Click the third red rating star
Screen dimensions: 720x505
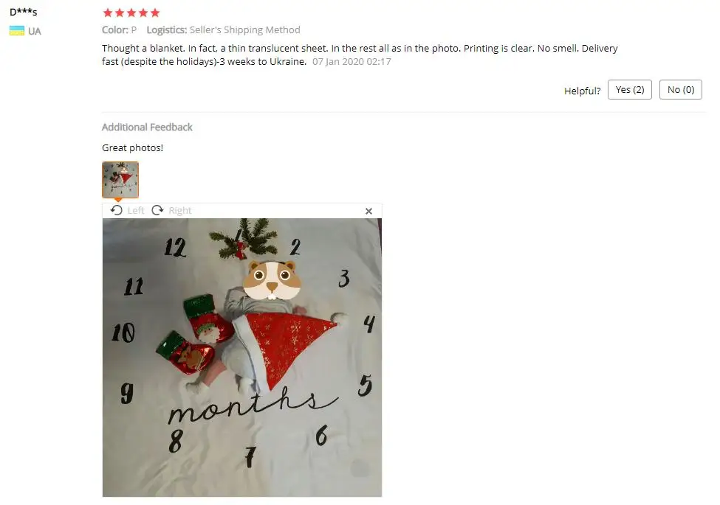click(131, 13)
